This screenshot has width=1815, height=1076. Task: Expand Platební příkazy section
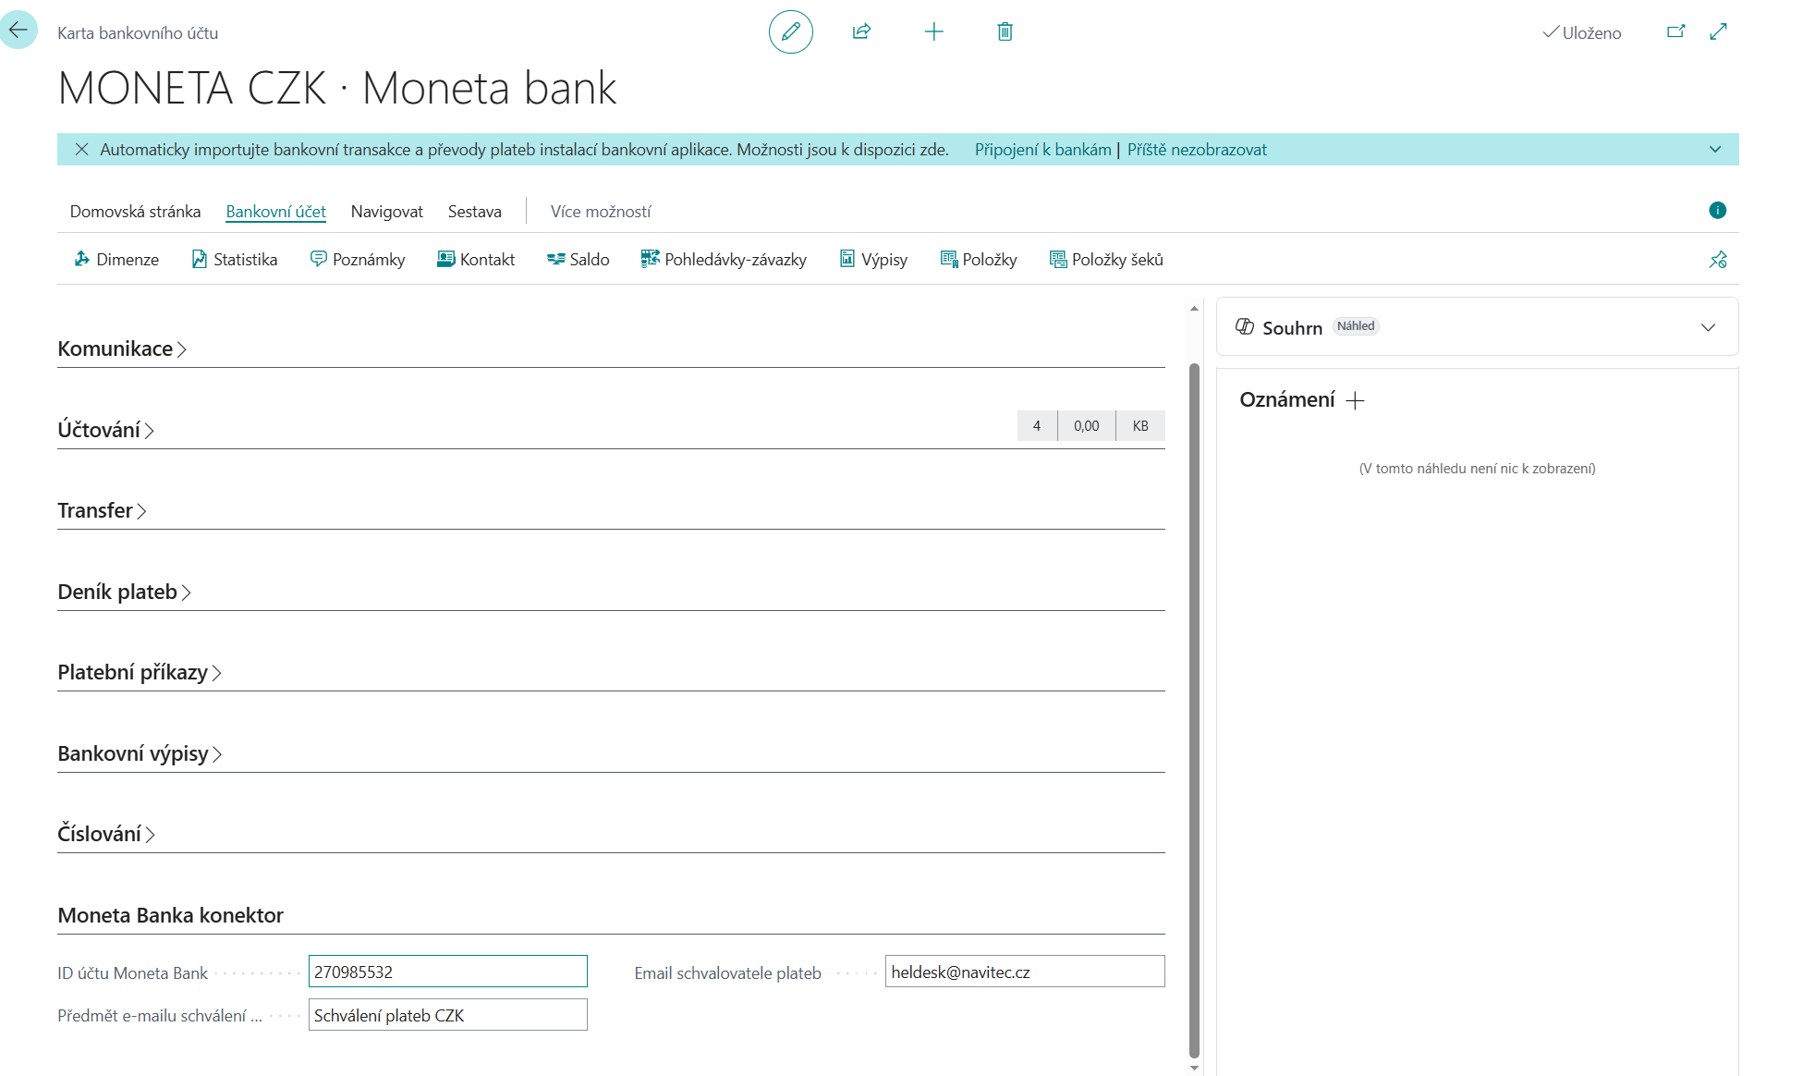pos(140,672)
